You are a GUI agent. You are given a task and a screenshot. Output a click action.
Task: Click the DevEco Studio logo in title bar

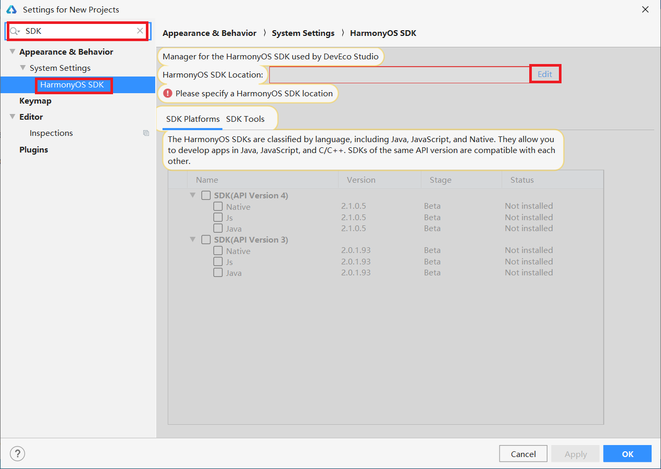coord(11,9)
